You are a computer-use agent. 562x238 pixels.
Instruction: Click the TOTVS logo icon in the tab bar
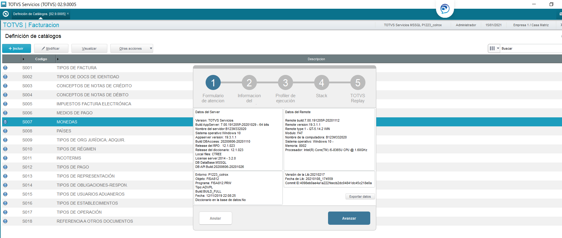(x=5, y=14)
